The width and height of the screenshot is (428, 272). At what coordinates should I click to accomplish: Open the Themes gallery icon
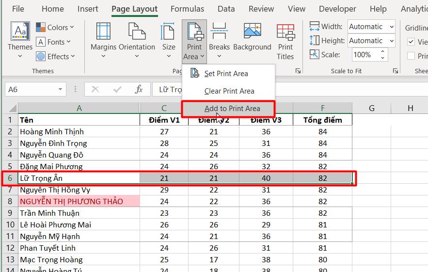coord(20,32)
